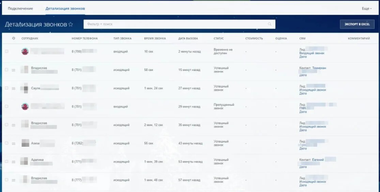Click phone number starting 8 (771)
The image size is (380, 192).
click(x=84, y=161)
